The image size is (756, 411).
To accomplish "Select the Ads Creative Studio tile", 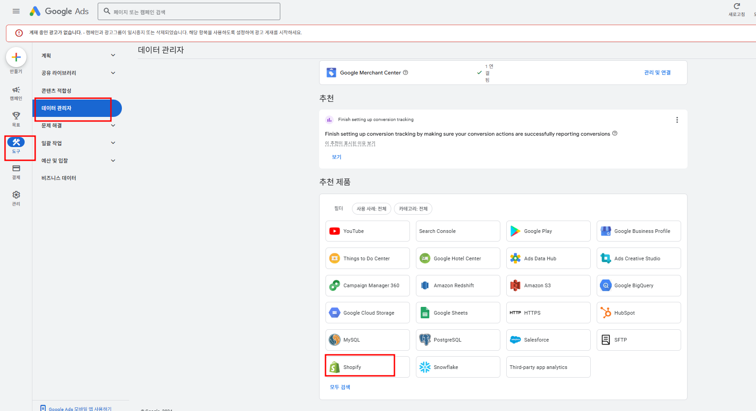I will coord(639,258).
